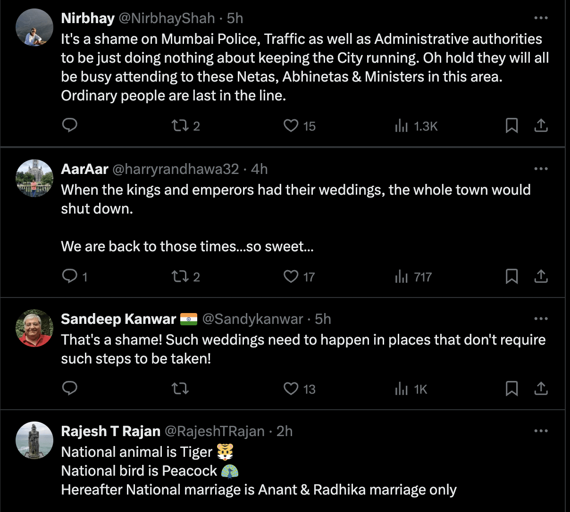Image resolution: width=570 pixels, height=512 pixels.
Task: Retweet Nirbhay's Mumbai Police post
Action: tap(180, 125)
